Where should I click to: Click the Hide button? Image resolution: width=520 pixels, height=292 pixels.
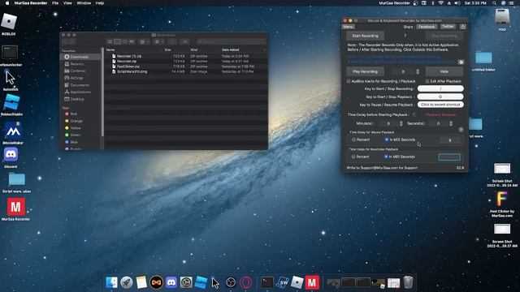click(444, 71)
